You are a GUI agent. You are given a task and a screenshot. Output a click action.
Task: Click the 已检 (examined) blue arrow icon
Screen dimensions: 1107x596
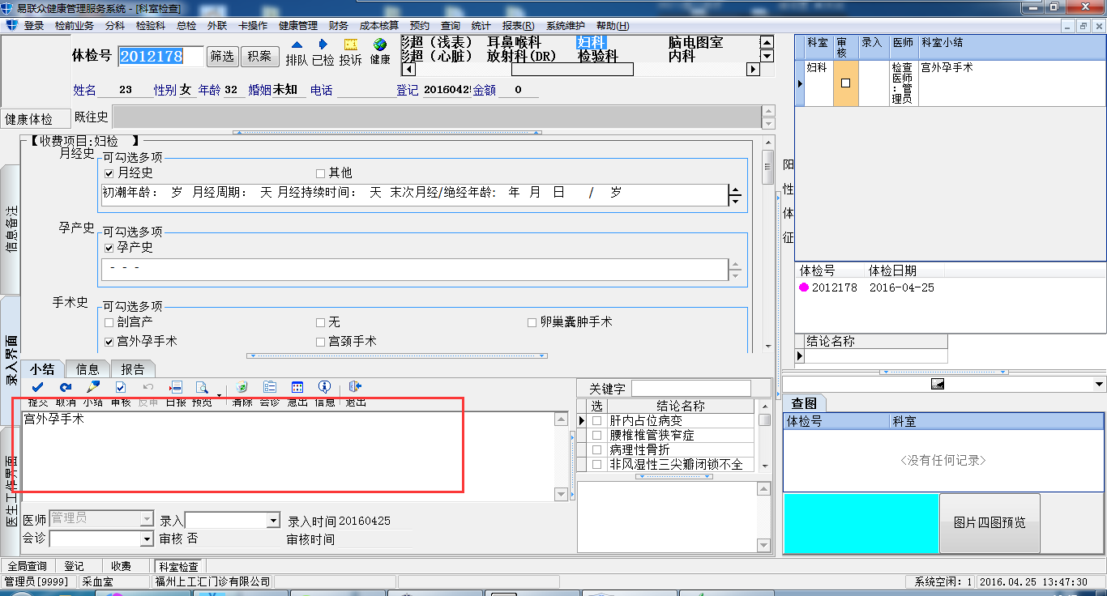[323, 45]
